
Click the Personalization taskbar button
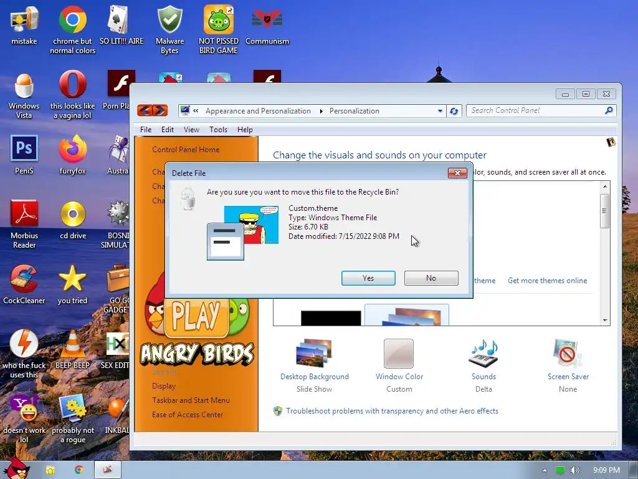point(108,470)
